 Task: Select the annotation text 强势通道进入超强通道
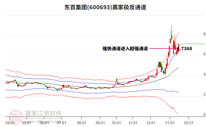pos(125,49)
